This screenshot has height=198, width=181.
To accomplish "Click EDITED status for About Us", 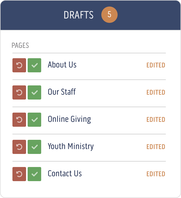I will tap(156, 65).
